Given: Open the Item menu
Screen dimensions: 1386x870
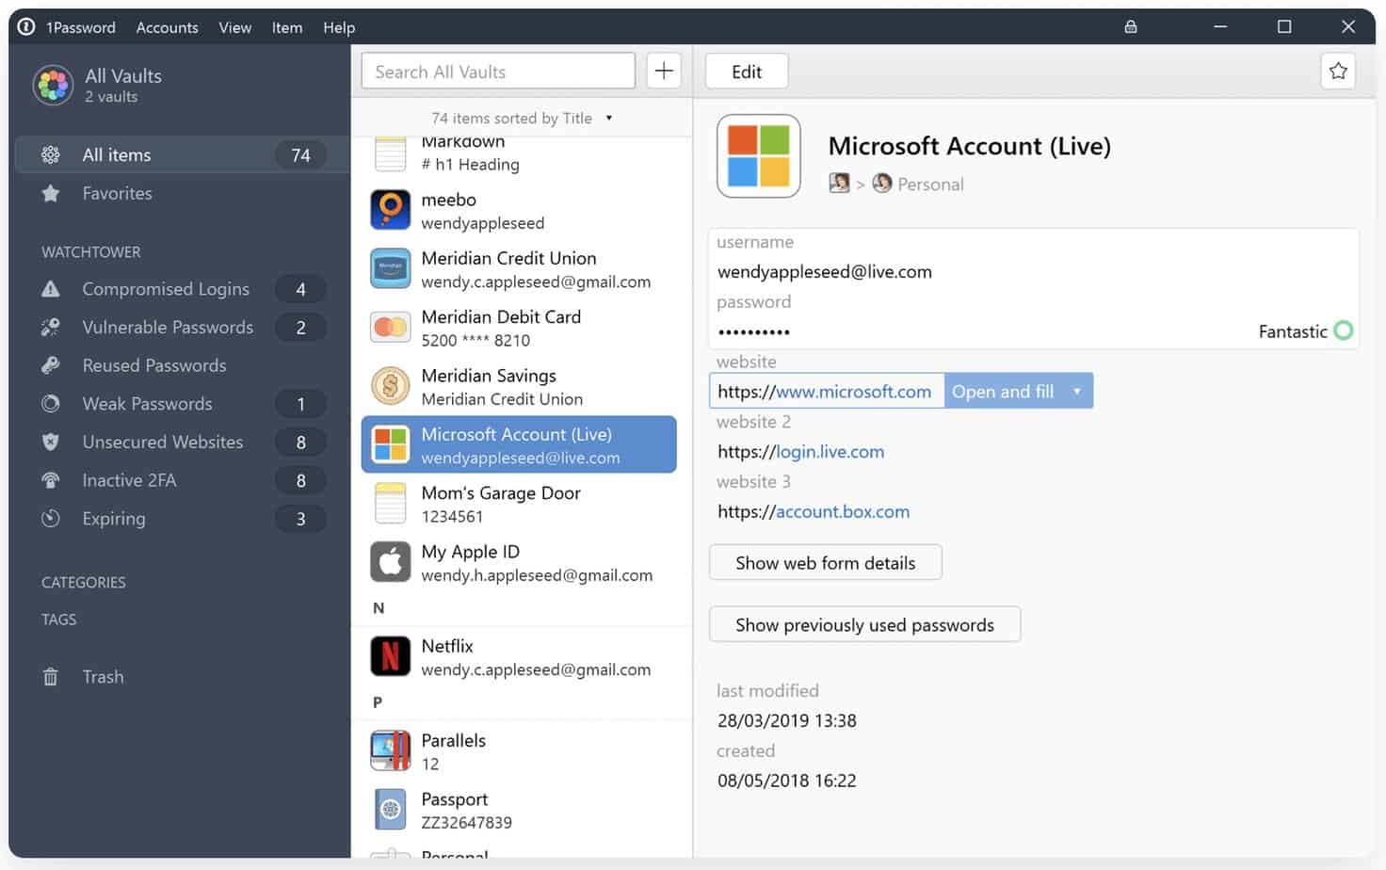Looking at the screenshot, I should click(287, 27).
